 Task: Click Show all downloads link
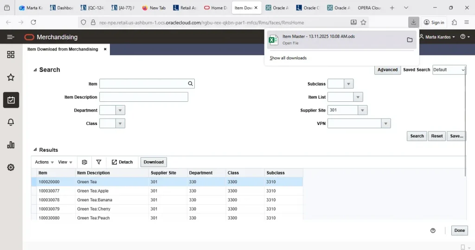coord(288,58)
